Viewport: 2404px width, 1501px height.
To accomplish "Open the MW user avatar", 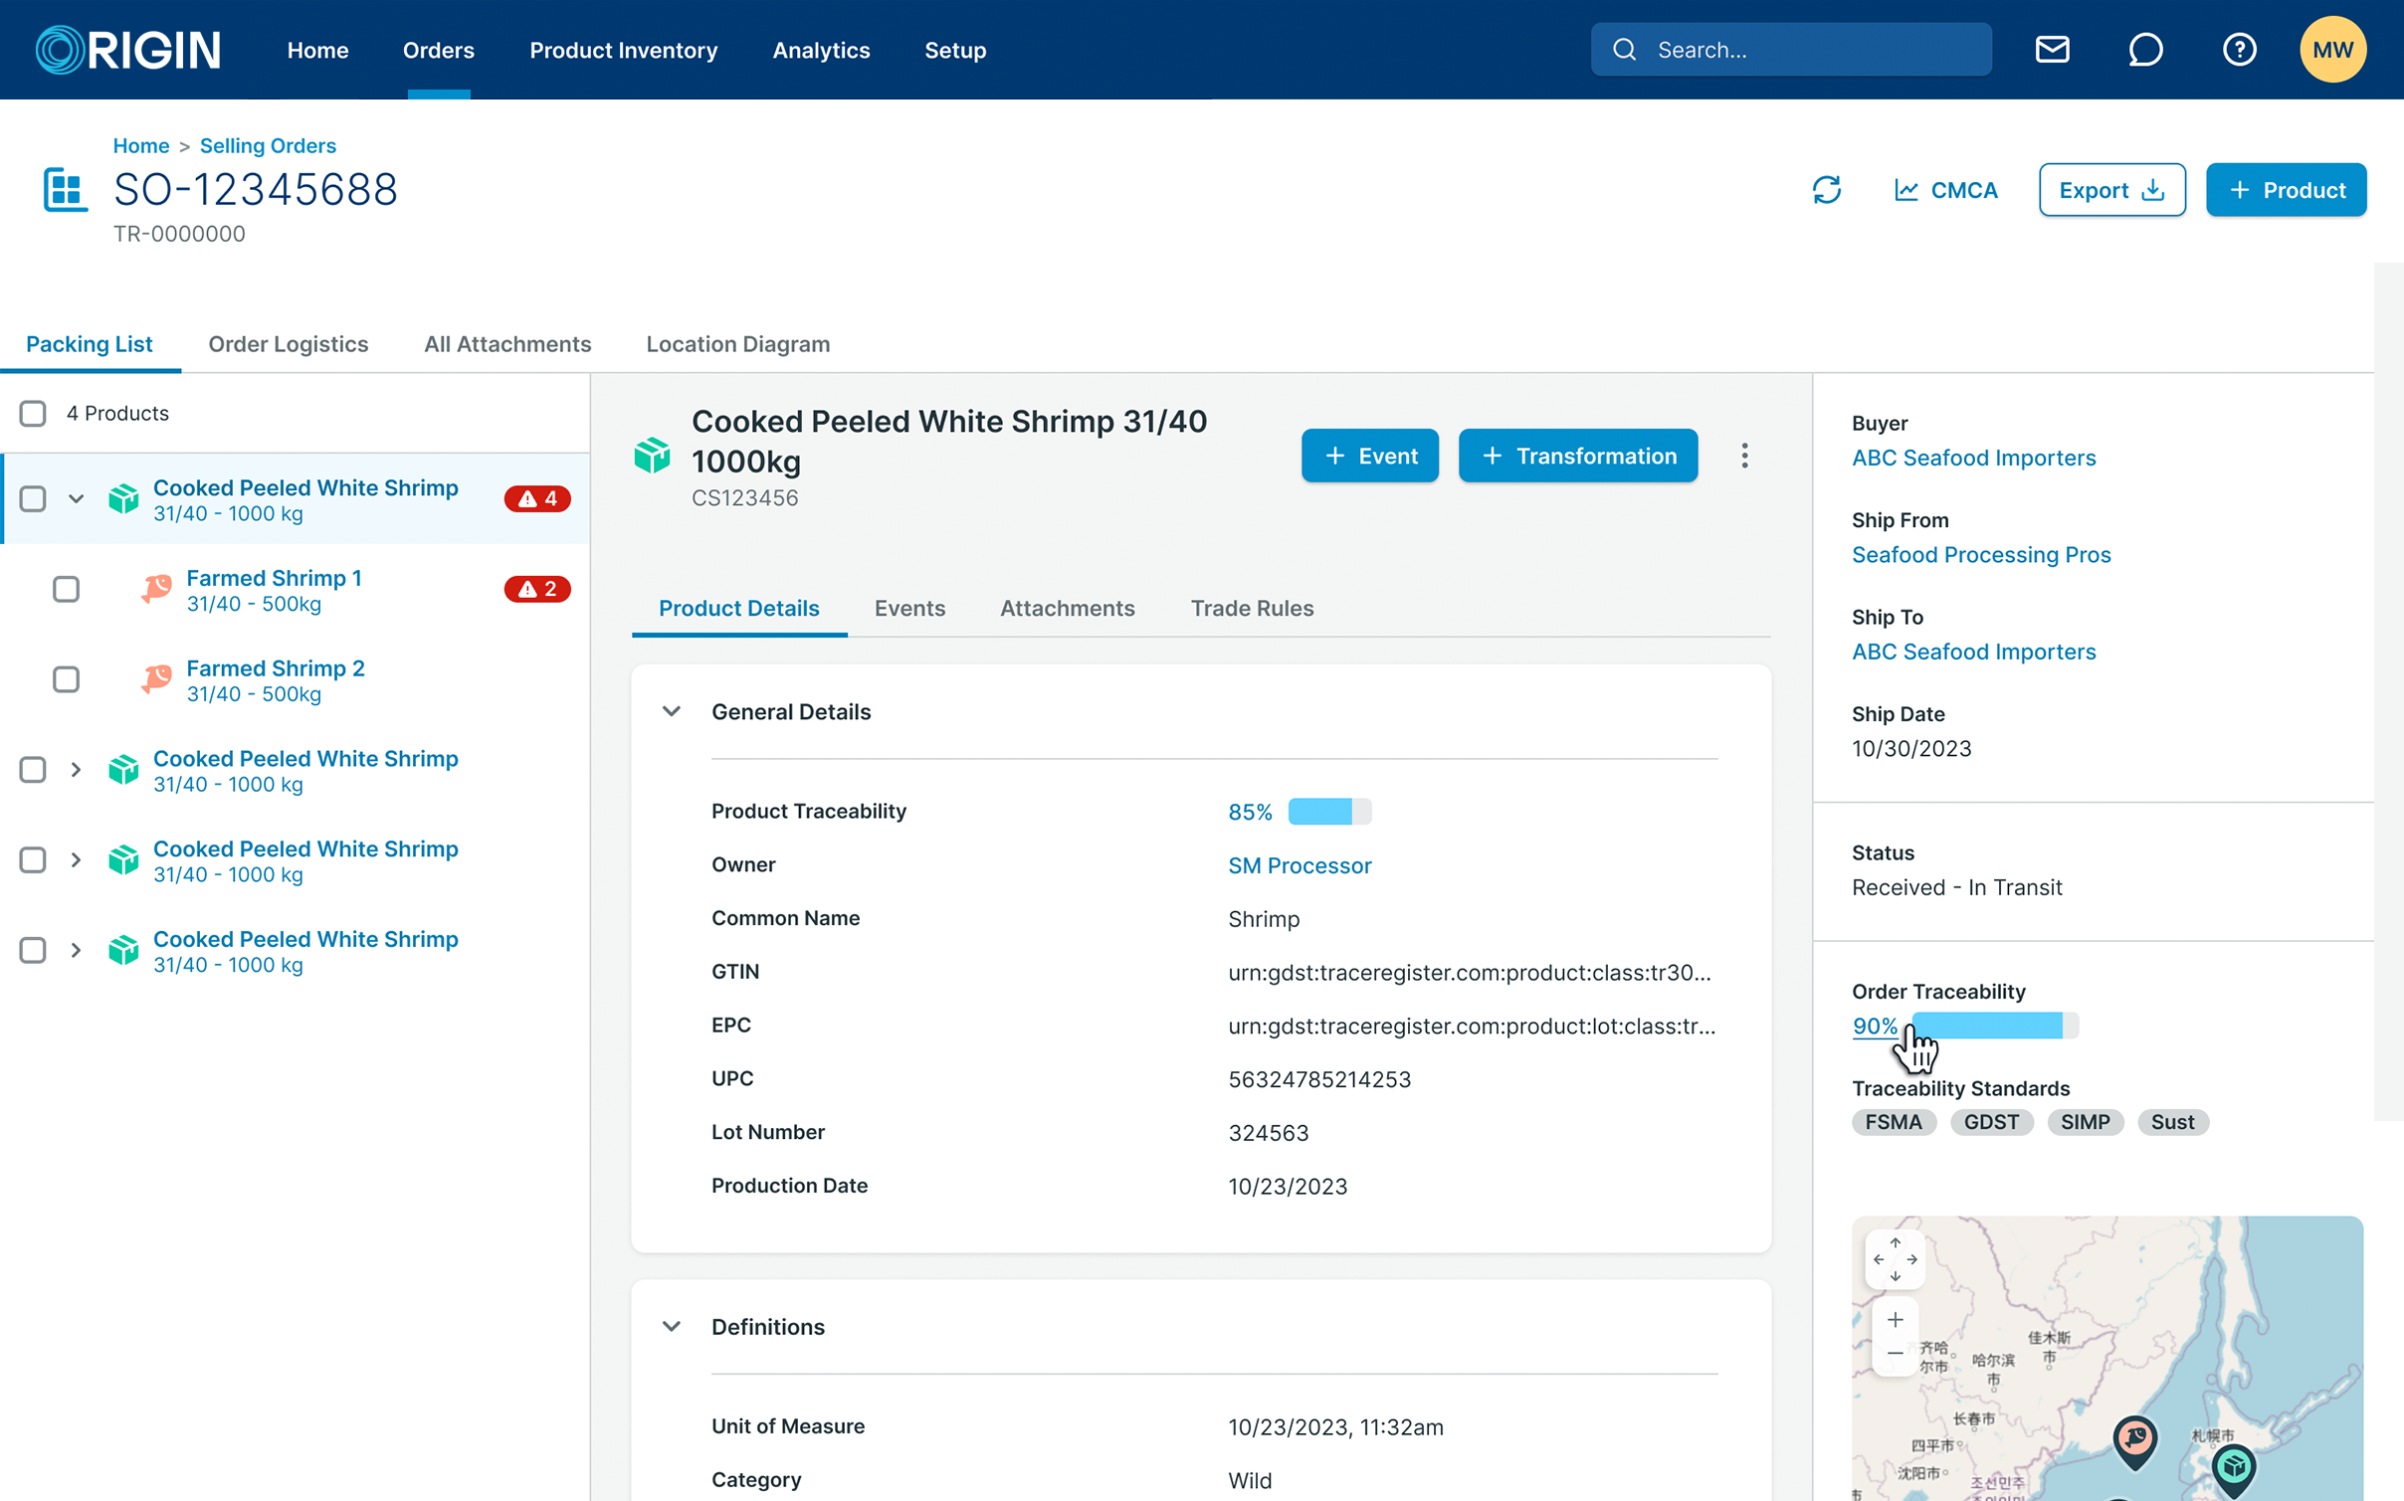I will pos(2332,50).
